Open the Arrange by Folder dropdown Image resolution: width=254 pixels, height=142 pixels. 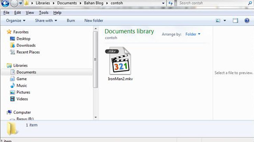click(x=193, y=34)
